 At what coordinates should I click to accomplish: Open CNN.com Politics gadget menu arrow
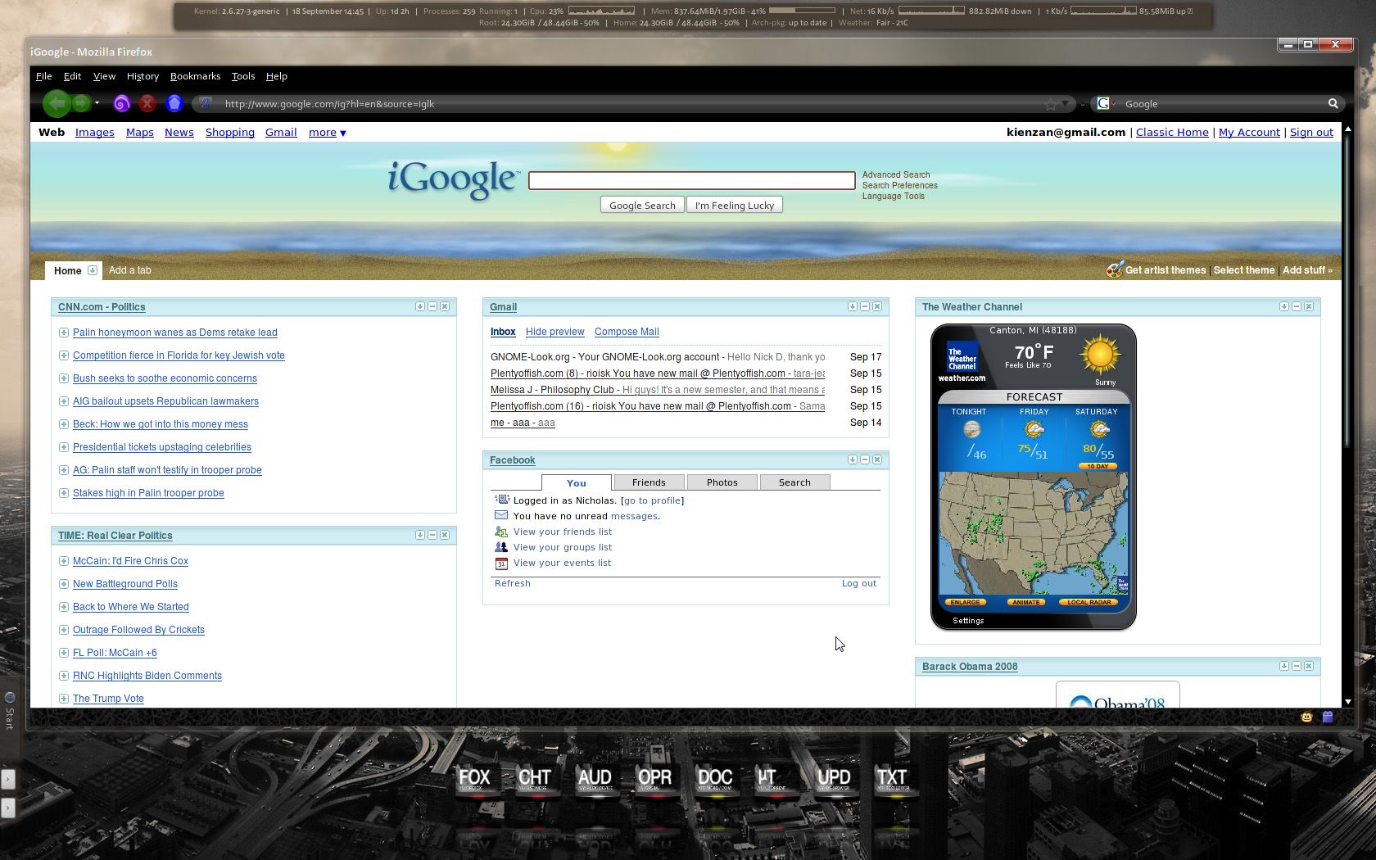(x=420, y=306)
